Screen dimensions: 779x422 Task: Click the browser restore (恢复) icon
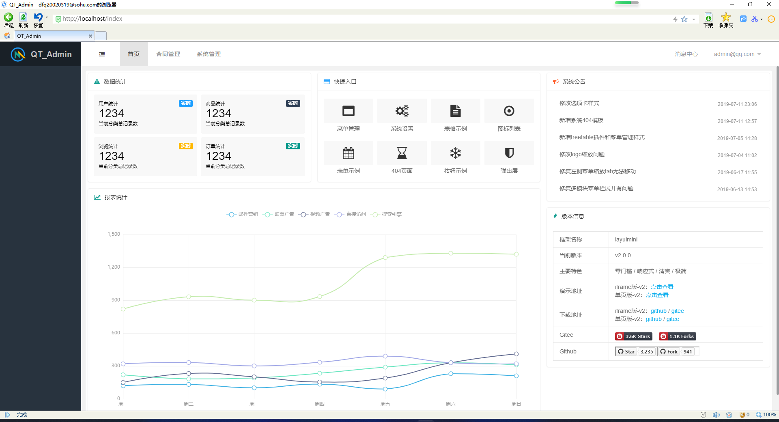38,17
